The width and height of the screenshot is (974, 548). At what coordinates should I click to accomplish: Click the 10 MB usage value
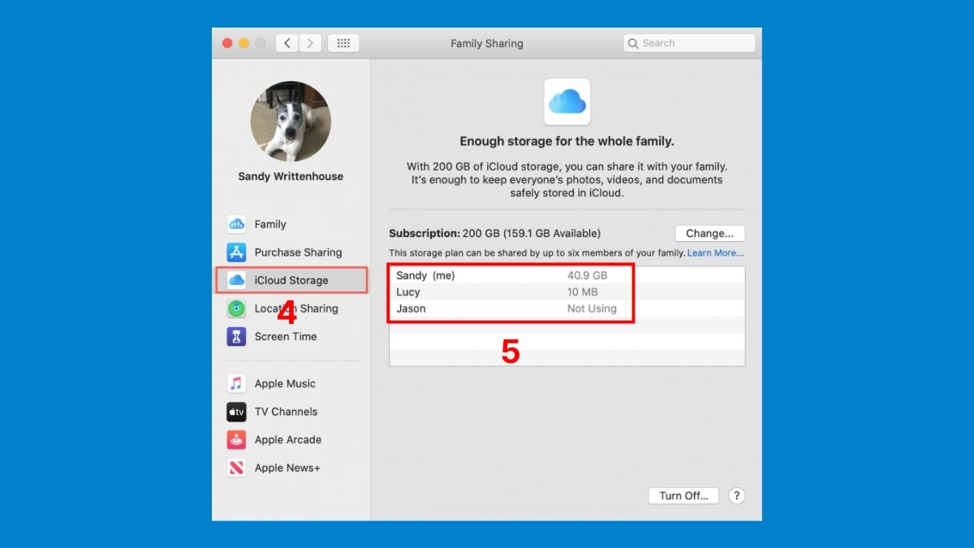[x=583, y=292]
